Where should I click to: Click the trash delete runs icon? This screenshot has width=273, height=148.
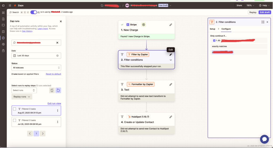pyautogui.click(x=52, y=90)
